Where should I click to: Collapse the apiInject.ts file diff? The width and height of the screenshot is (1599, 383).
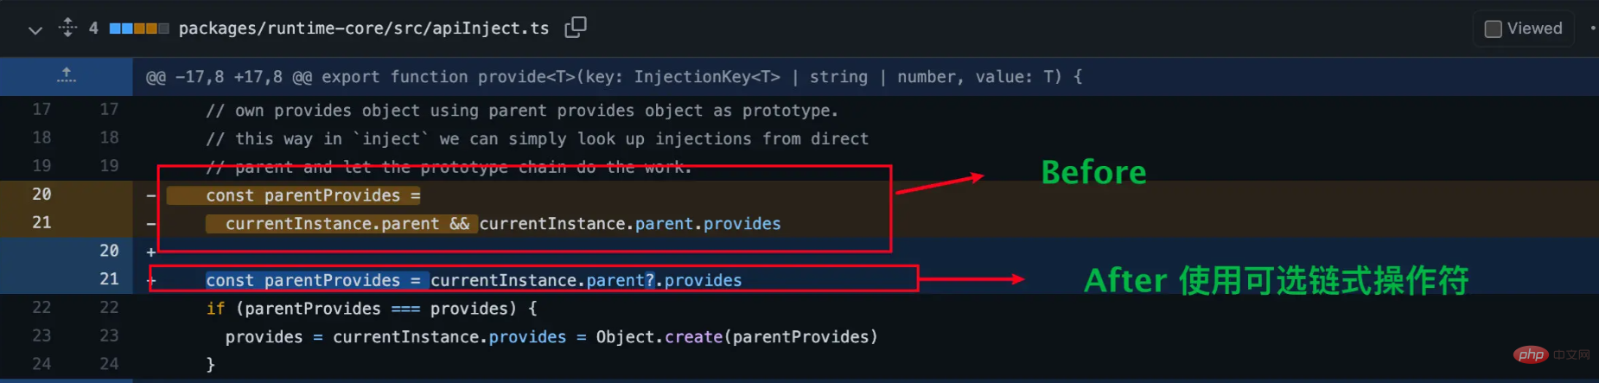tap(35, 29)
